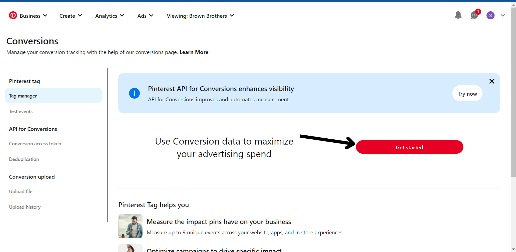Image resolution: width=516 pixels, height=252 pixels.
Task: Click the red Get started button
Action: click(409, 147)
